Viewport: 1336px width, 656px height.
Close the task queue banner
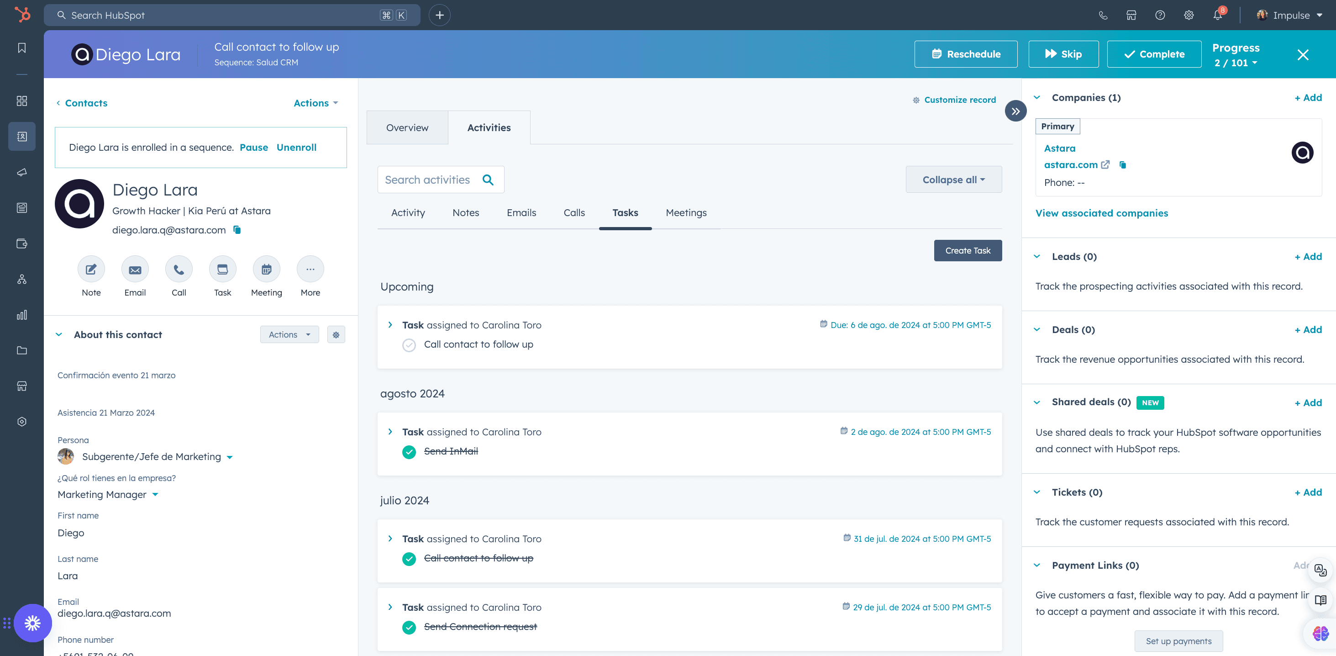(1302, 55)
